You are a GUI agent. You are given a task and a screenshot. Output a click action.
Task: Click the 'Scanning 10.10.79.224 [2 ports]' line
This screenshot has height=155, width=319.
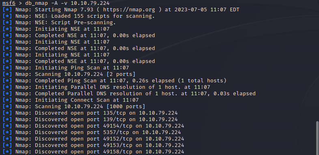pos(69,74)
